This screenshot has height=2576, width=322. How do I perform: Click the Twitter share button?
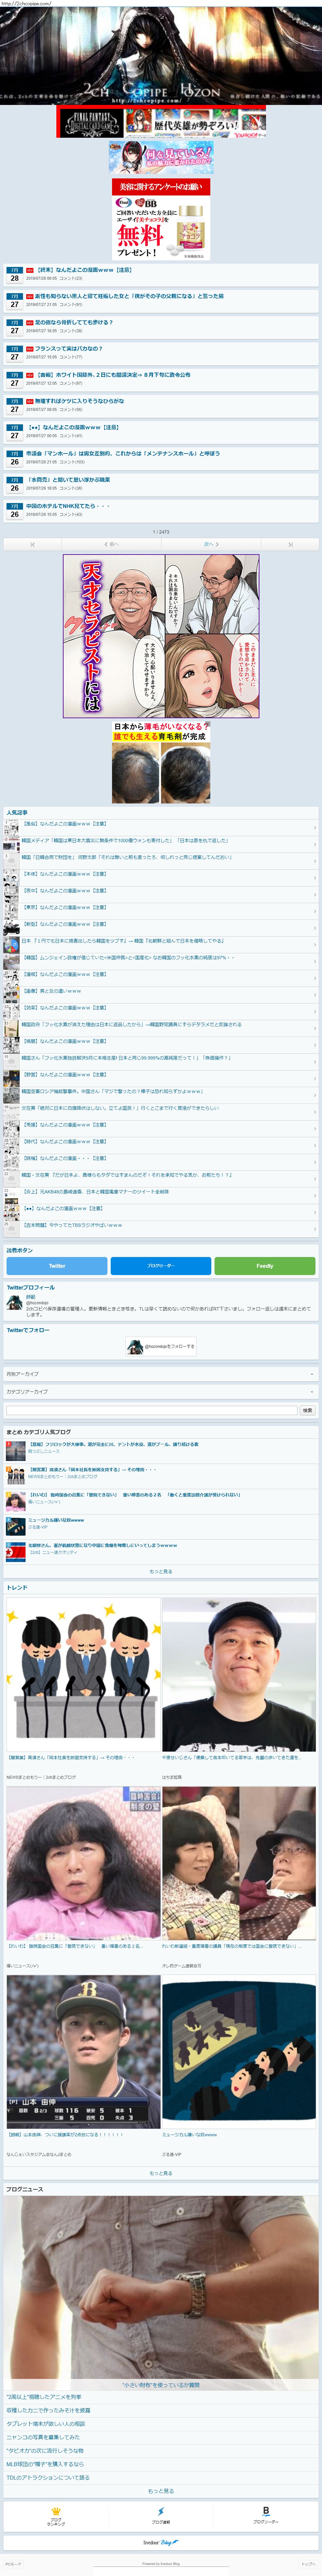coord(57,1266)
